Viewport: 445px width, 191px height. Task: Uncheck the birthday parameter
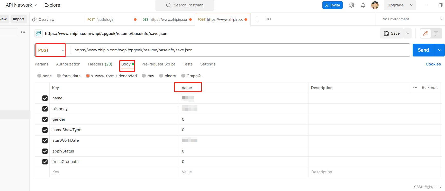[x=45, y=109]
